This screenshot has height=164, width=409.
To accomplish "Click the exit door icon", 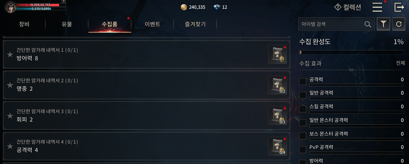I will [399, 7].
